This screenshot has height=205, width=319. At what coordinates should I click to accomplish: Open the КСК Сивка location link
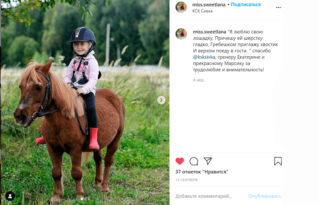coord(202,11)
